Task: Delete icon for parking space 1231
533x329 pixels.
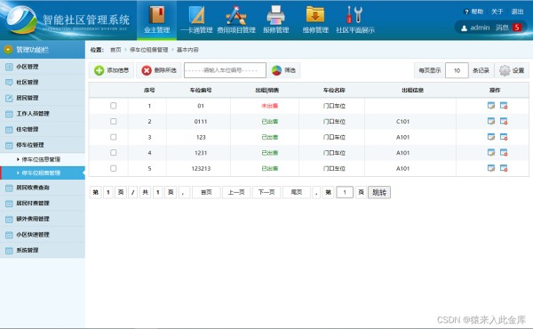Action: (x=504, y=152)
